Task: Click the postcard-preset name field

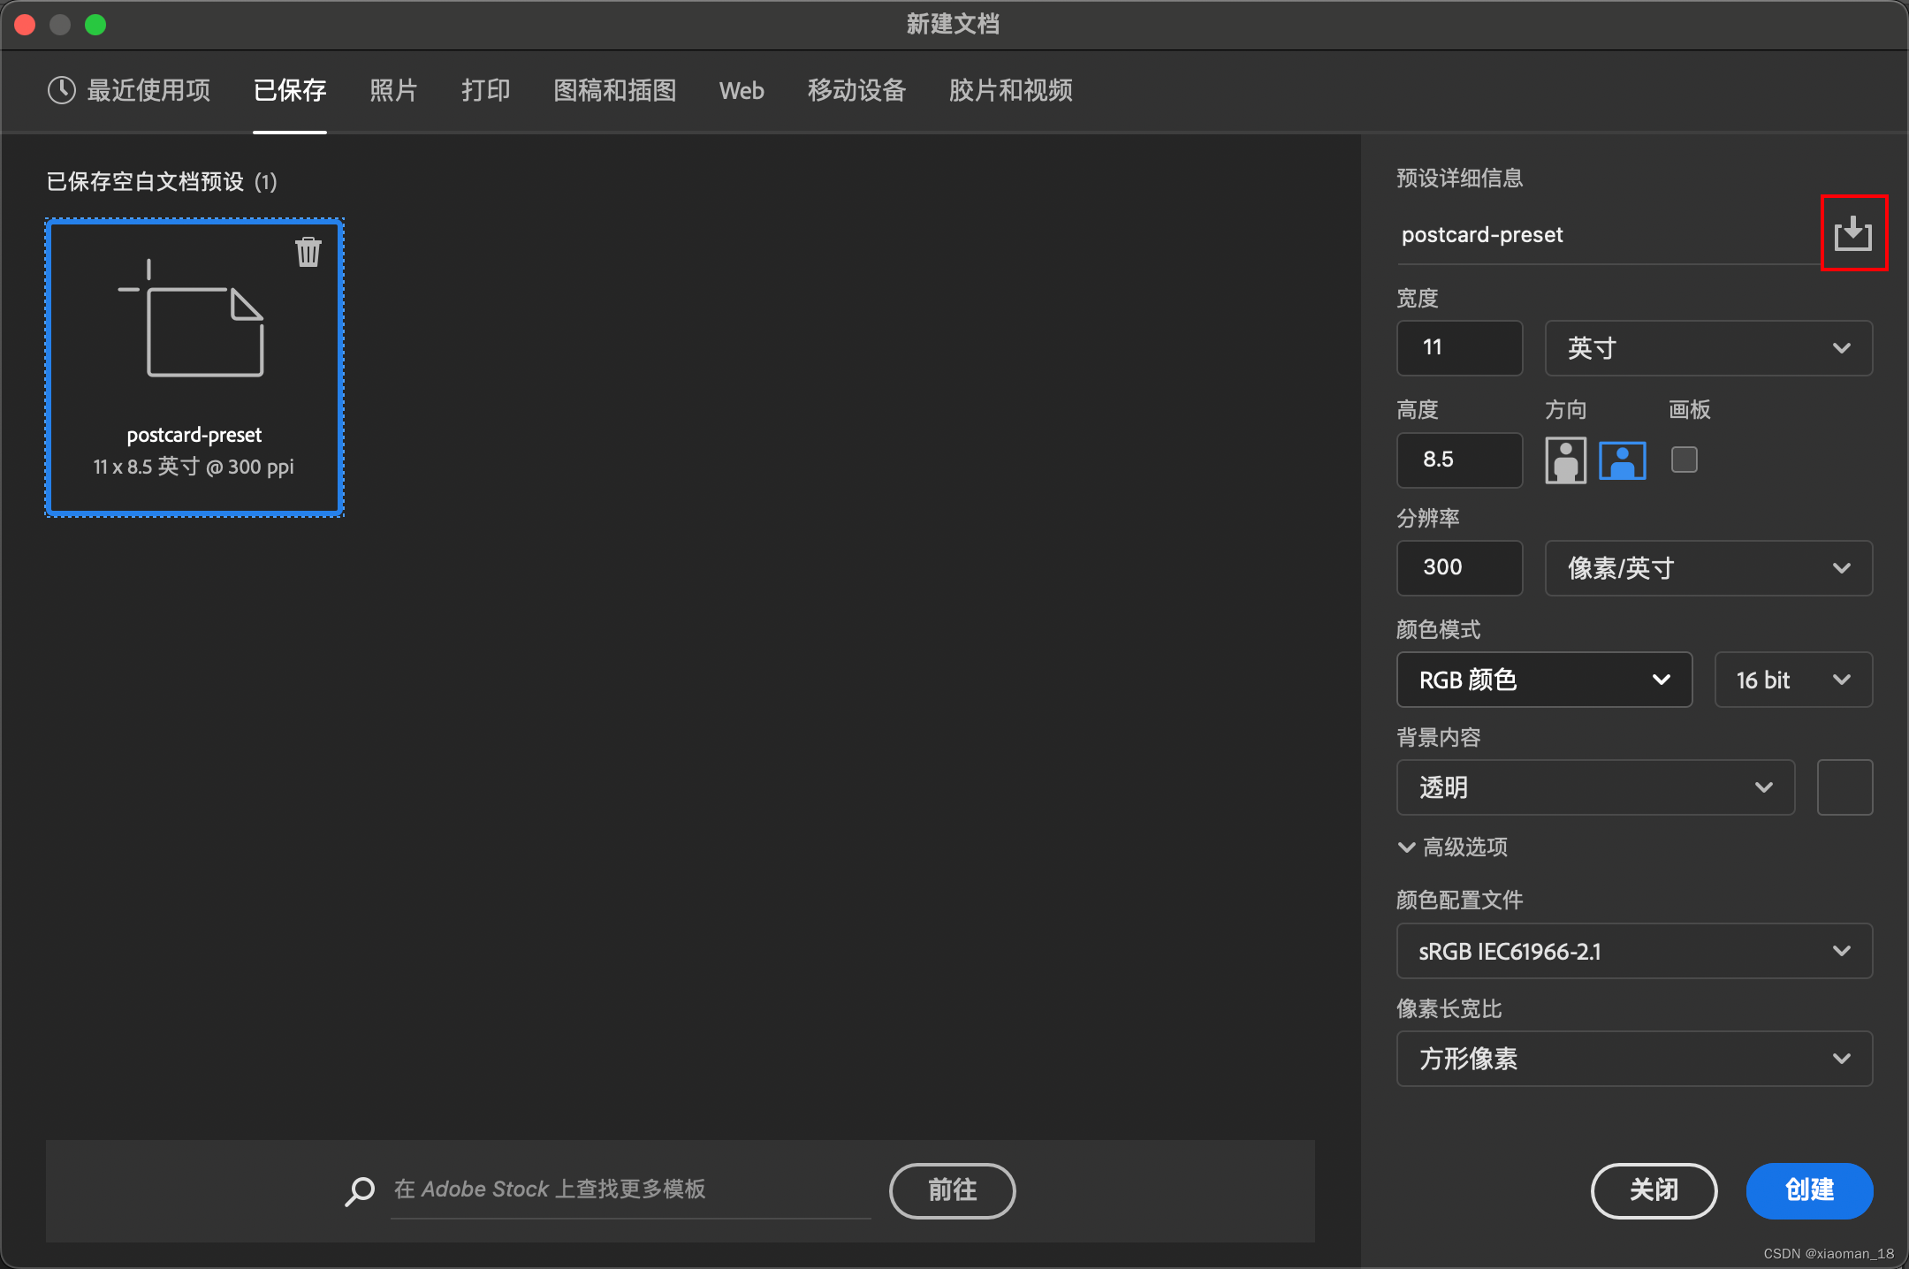Action: pos(1609,235)
